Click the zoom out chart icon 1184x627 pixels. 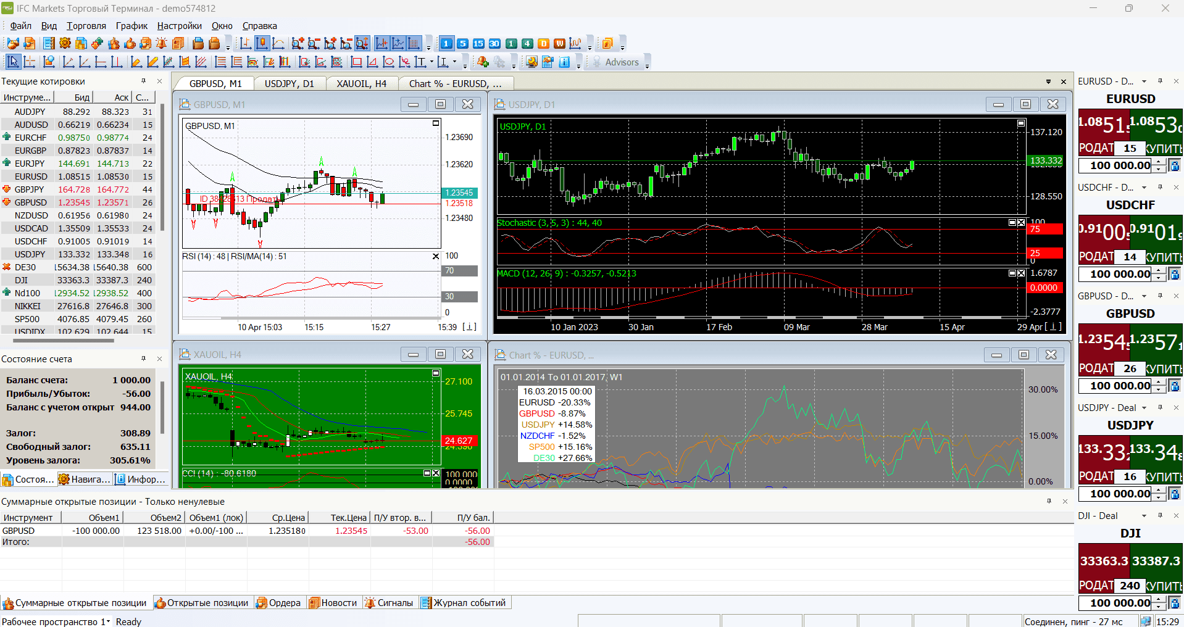pyautogui.click(x=314, y=43)
